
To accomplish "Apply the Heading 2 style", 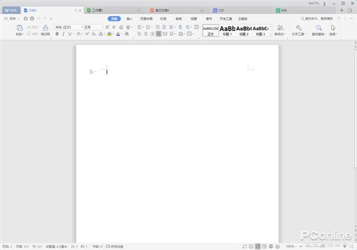I will (244, 30).
